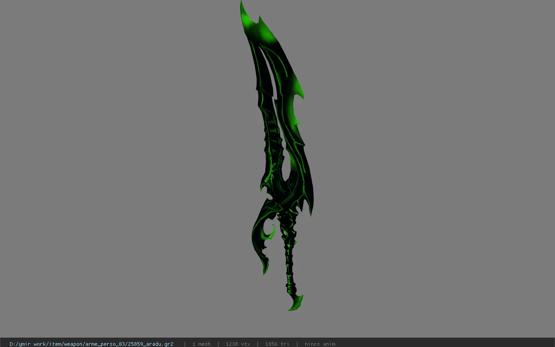Click the '1856 tri' triangle count
The image size is (555, 347).
click(277, 344)
